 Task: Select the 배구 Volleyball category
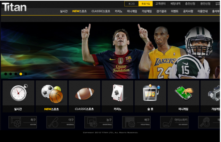[136, 122]
